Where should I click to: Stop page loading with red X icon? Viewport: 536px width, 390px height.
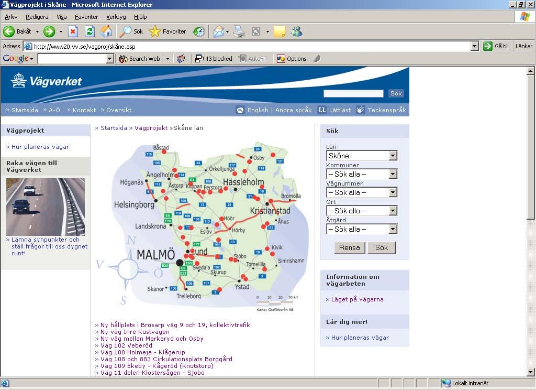[73, 31]
